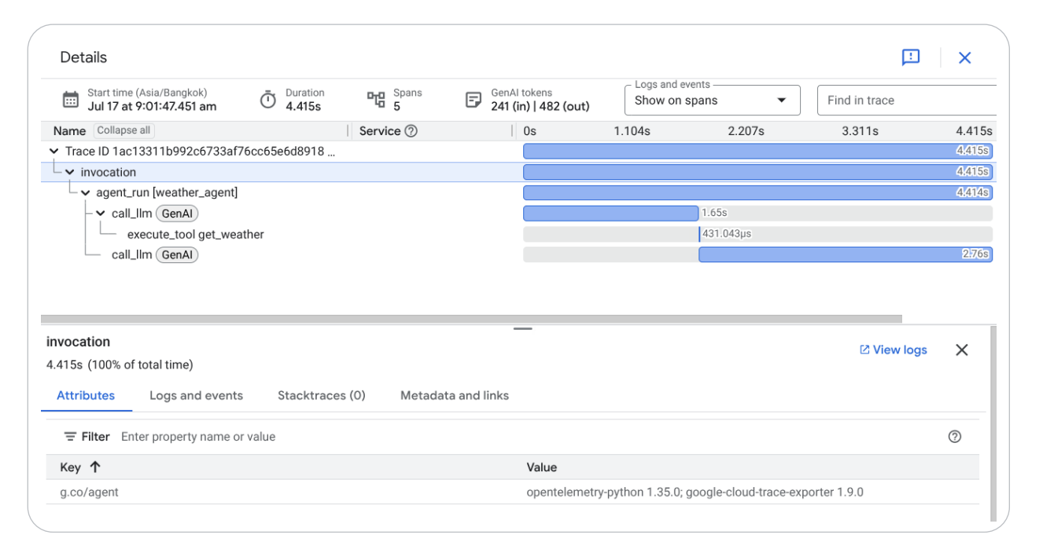Open the Stacktraces (0) tab
The image size is (1043, 553).
click(322, 395)
